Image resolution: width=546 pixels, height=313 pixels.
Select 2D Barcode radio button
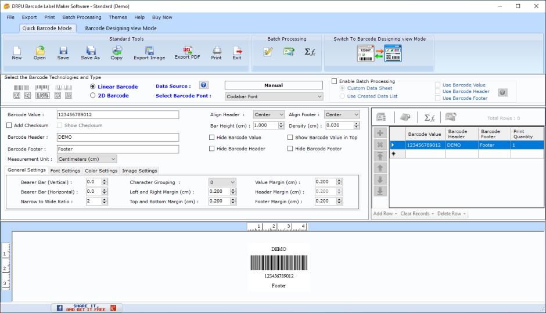pyautogui.click(x=92, y=95)
